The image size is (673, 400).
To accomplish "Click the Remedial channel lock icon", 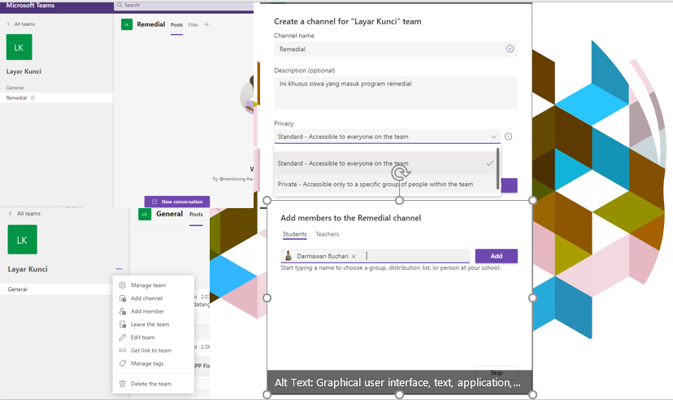I will [33, 98].
